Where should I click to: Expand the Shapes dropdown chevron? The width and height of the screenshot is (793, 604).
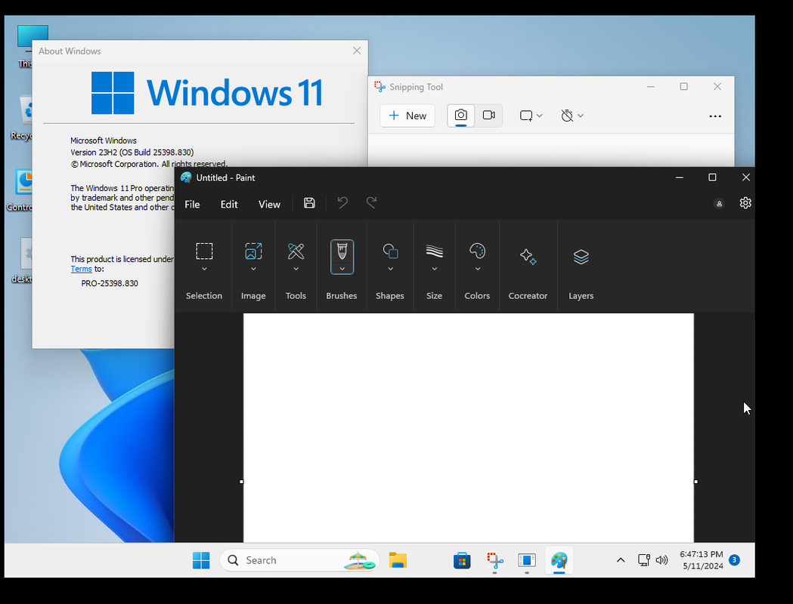point(390,269)
